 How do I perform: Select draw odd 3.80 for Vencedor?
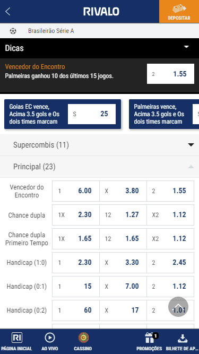point(123,191)
